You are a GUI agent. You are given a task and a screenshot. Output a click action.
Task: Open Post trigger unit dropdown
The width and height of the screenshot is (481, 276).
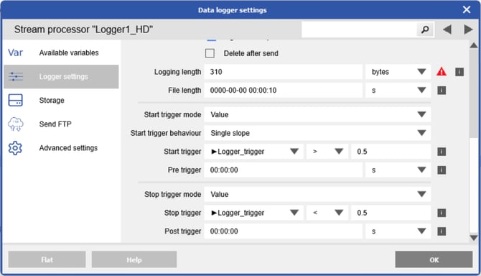click(398, 231)
